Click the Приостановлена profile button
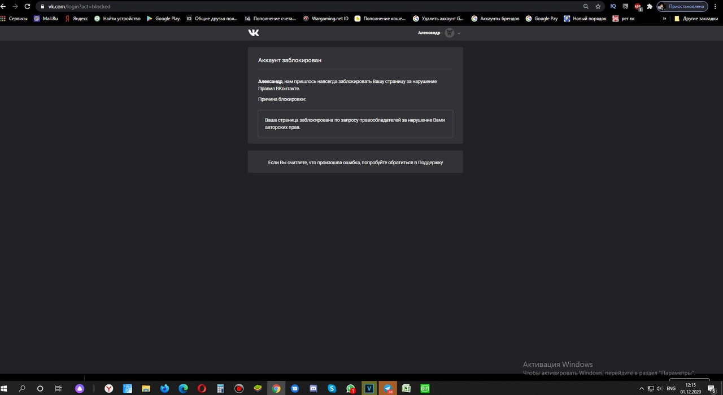 (x=681, y=6)
